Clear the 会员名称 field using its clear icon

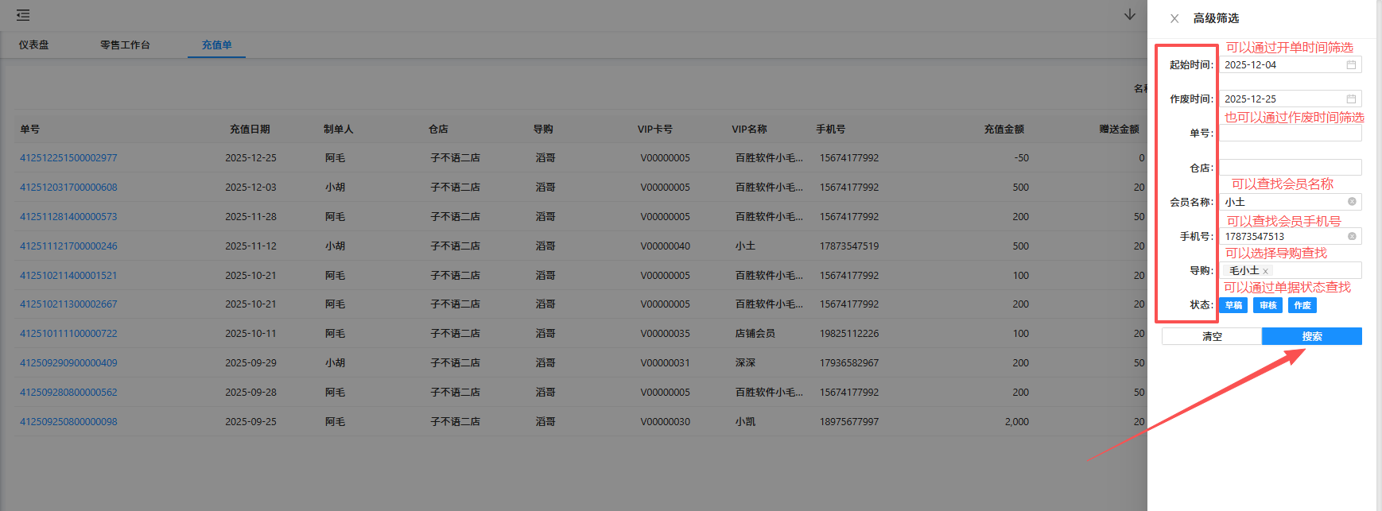point(1352,202)
